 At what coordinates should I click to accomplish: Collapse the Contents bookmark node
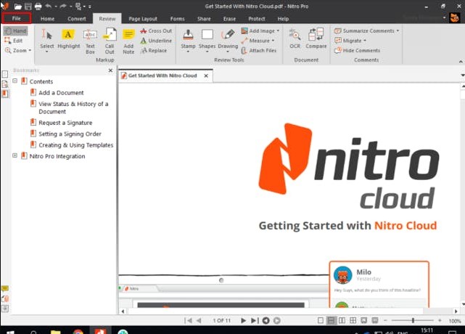coord(15,81)
